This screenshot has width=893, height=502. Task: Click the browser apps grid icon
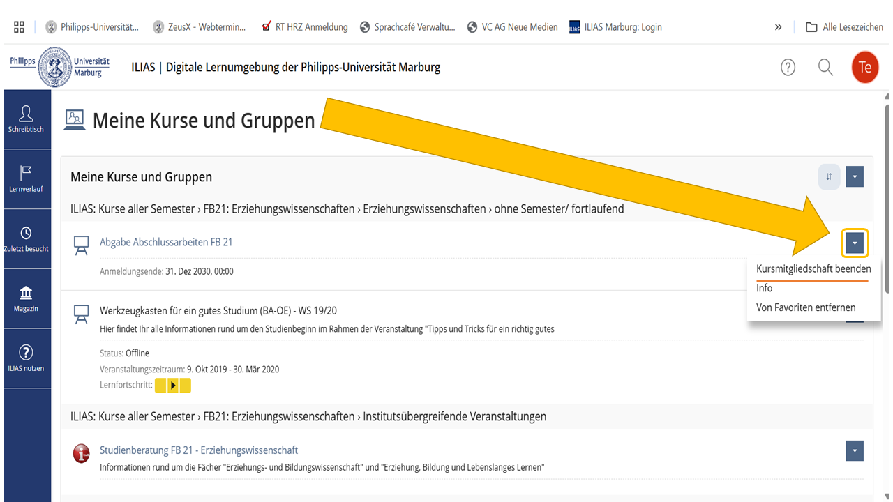tap(19, 27)
